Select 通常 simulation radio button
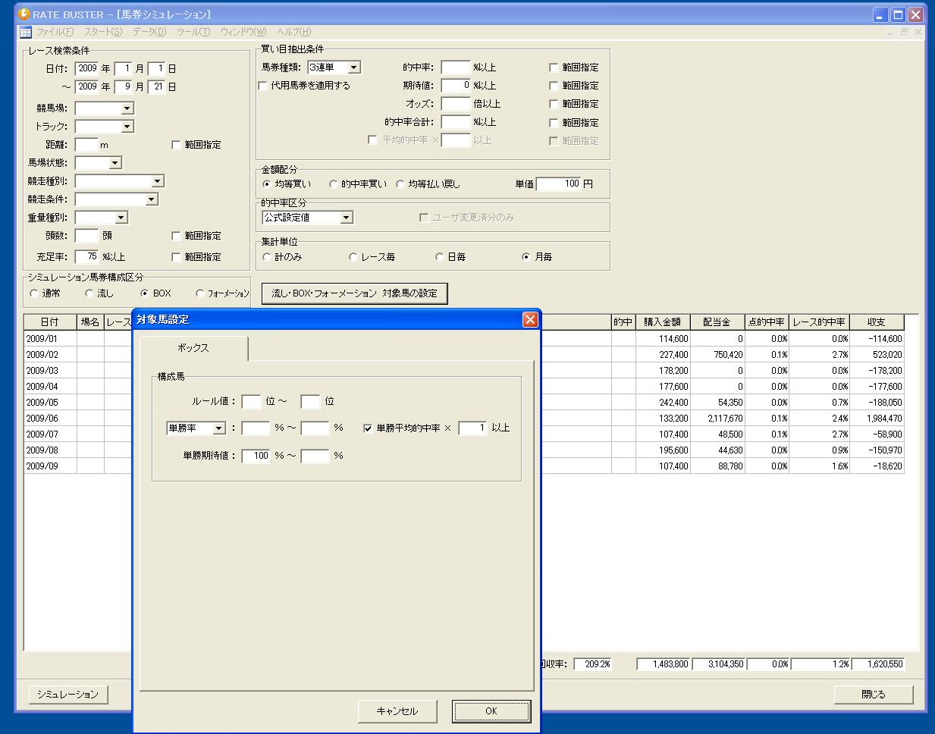The image size is (935, 734). click(x=34, y=293)
